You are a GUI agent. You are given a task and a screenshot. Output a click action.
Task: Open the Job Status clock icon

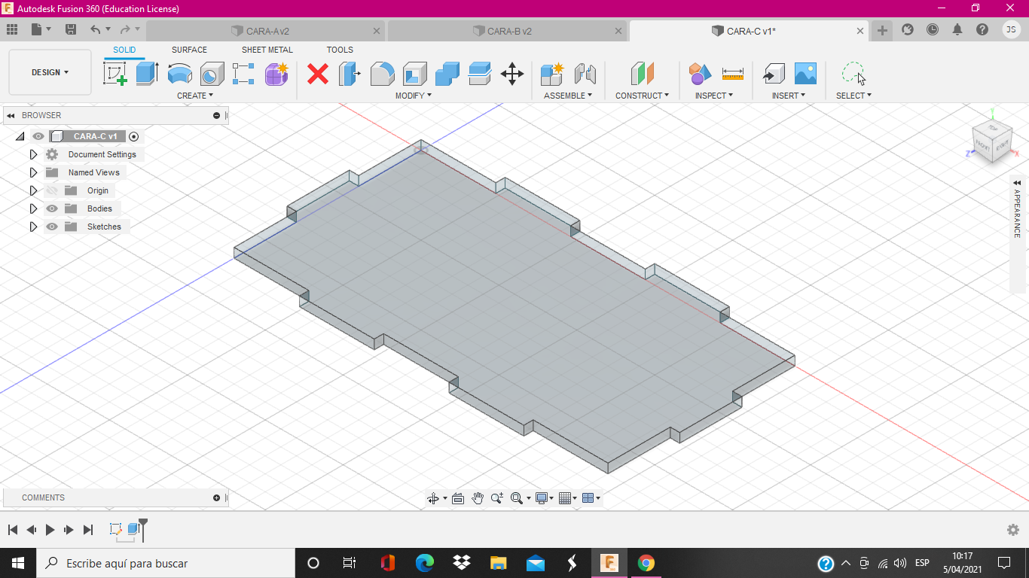point(933,30)
